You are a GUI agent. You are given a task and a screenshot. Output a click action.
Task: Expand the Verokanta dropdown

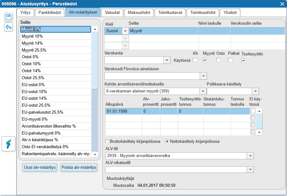coord(167,60)
